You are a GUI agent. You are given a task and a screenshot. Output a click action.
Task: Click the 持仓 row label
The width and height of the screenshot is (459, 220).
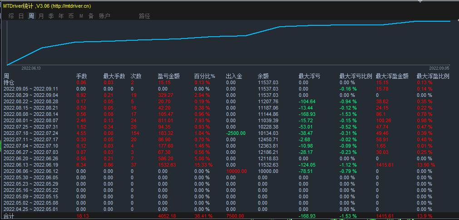point(9,82)
